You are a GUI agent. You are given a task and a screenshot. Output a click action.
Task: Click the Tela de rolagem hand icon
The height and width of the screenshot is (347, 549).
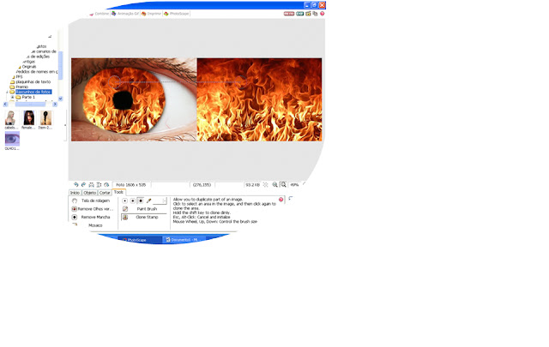click(75, 200)
